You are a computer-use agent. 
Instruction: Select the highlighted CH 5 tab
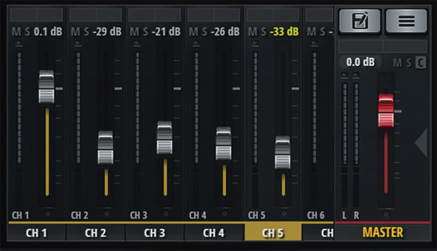click(x=273, y=232)
